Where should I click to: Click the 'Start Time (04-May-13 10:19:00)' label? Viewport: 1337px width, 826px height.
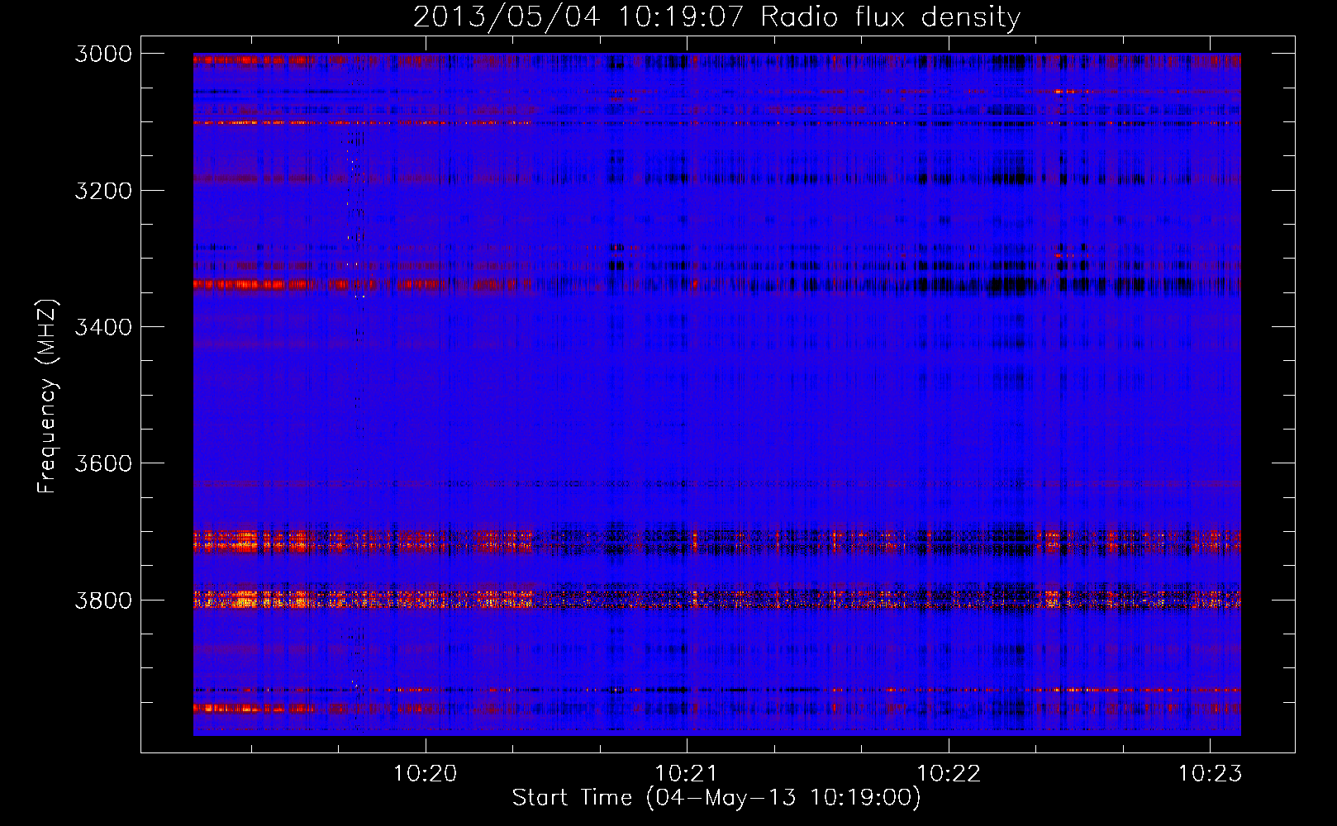tap(716, 798)
